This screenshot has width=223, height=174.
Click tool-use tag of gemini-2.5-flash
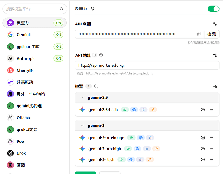[153, 110]
